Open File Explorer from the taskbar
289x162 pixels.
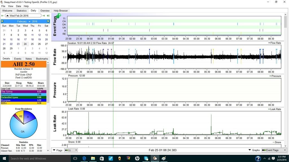click(93, 158)
